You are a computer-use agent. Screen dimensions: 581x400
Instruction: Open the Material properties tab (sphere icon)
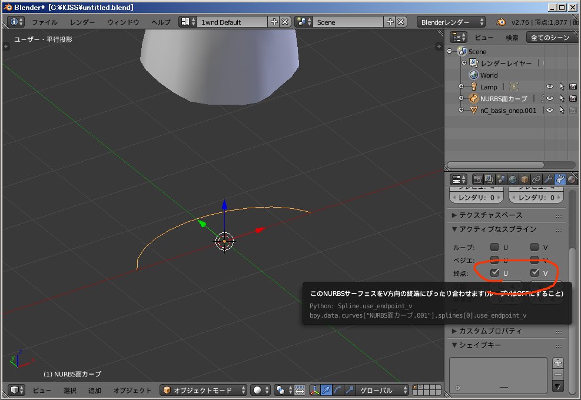pos(572,179)
